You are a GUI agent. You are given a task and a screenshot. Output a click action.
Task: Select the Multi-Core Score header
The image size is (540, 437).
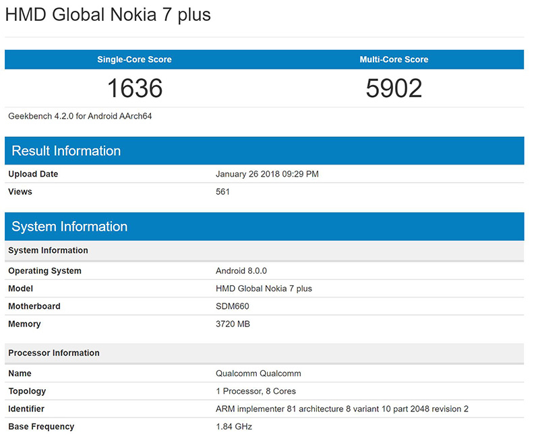tap(394, 59)
